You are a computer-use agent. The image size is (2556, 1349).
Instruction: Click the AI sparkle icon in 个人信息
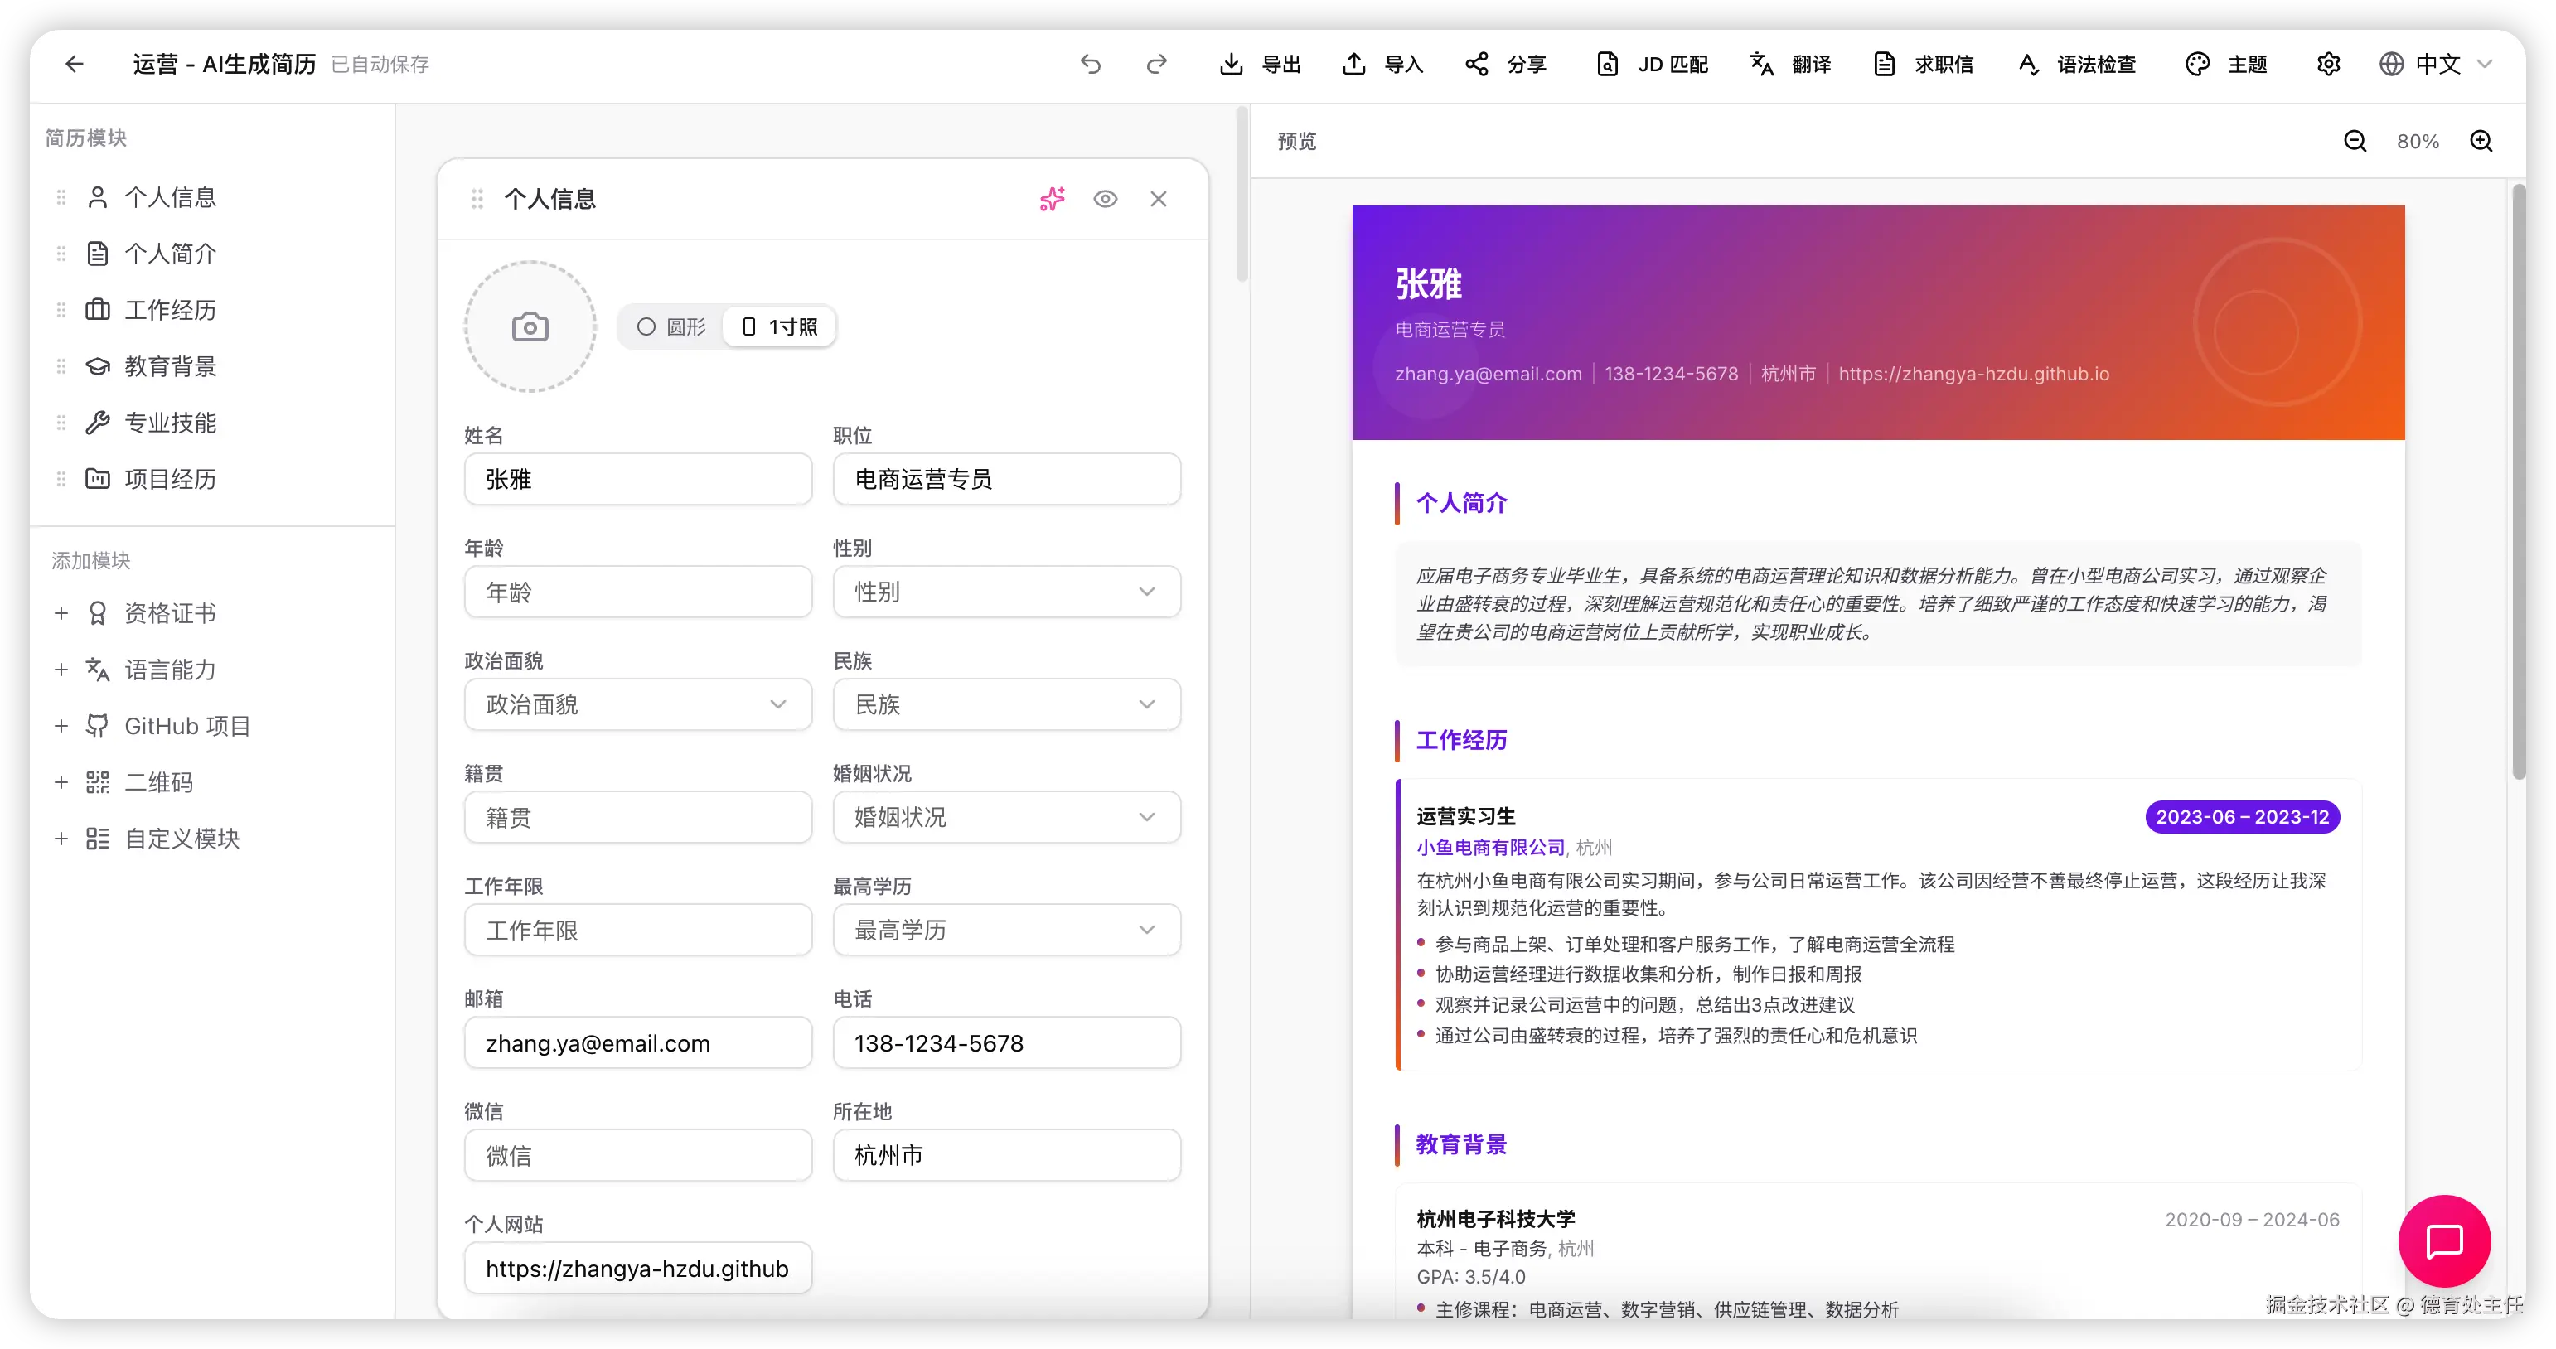1052,200
